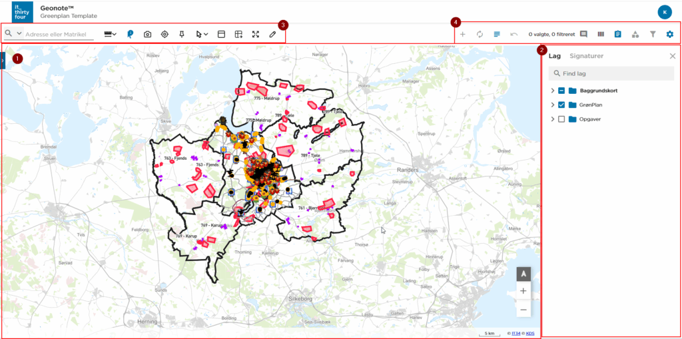
Task: Select the pin marker tool
Action: pos(182,34)
